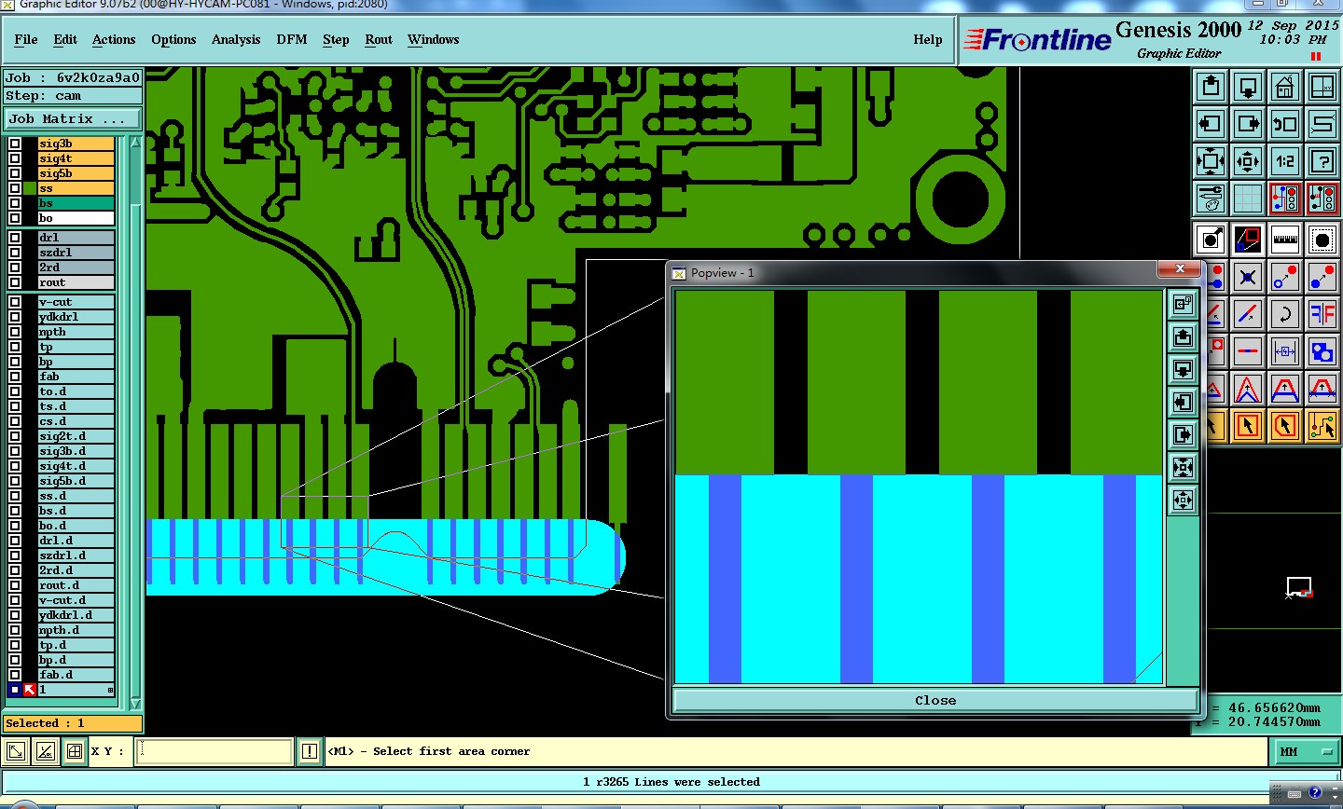Select the szdrl layer name
This screenshot has width=1343, height=809.
point(76,253)
